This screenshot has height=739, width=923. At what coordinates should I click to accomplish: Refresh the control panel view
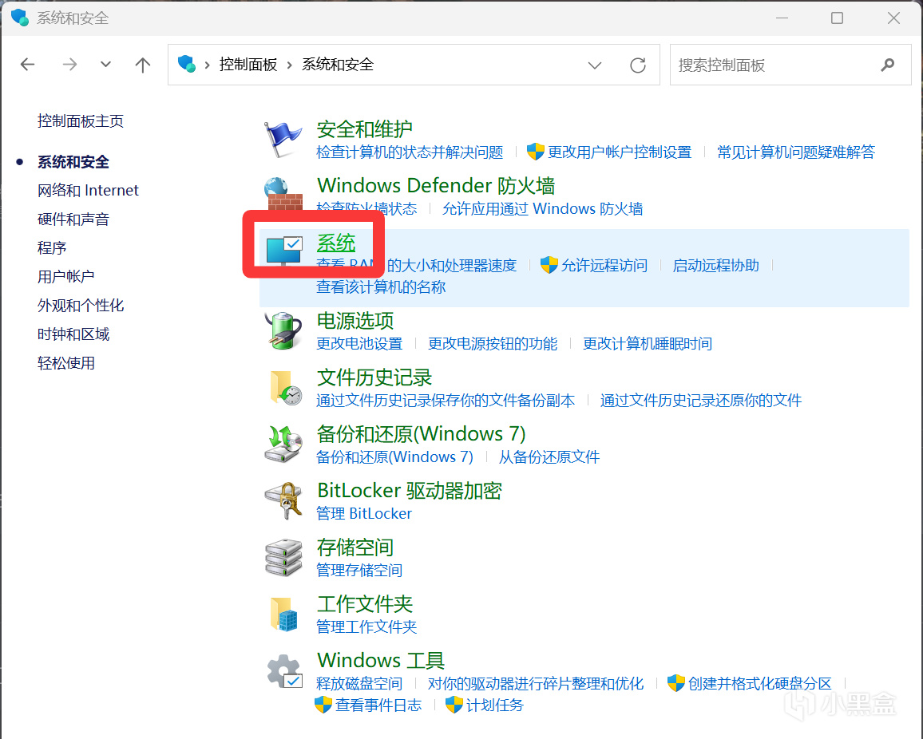click(x=638, y=65)
